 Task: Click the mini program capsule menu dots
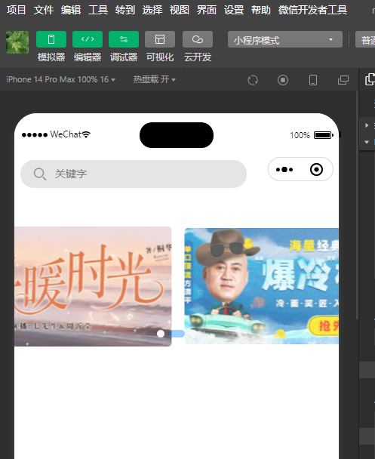(284, 170)
